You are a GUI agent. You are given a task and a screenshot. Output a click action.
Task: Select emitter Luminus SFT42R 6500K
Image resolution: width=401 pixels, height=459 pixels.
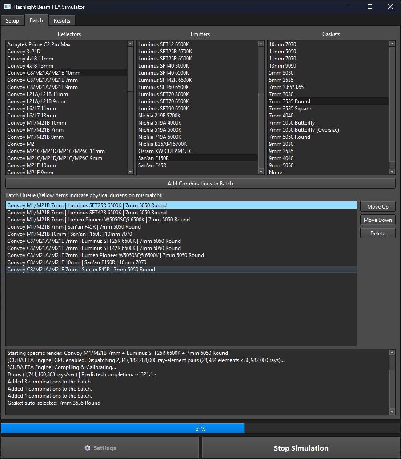197,80
